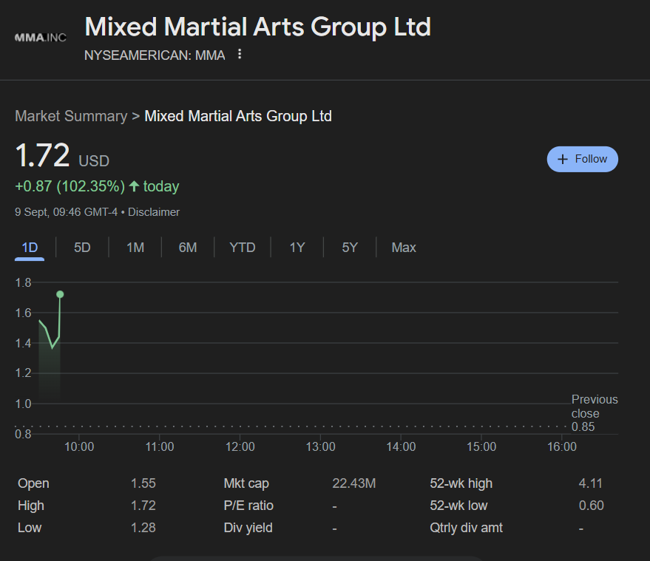Click the green up arrow icon
Viewport: 650px width, 561px height.
click(x=134, y=186)
